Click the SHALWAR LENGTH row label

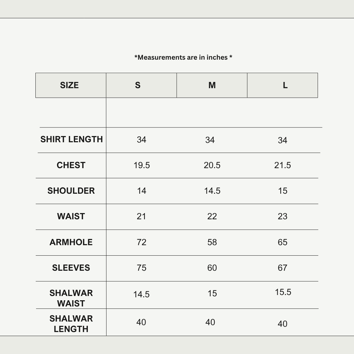(71, 324)
